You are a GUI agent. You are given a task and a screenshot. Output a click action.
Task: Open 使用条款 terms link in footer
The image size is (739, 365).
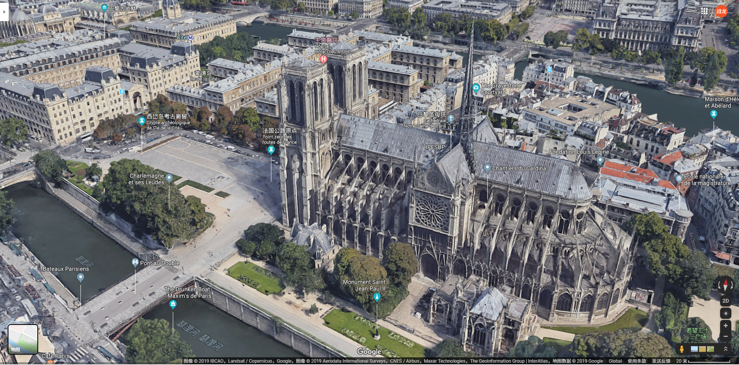(x=637, y=361)
